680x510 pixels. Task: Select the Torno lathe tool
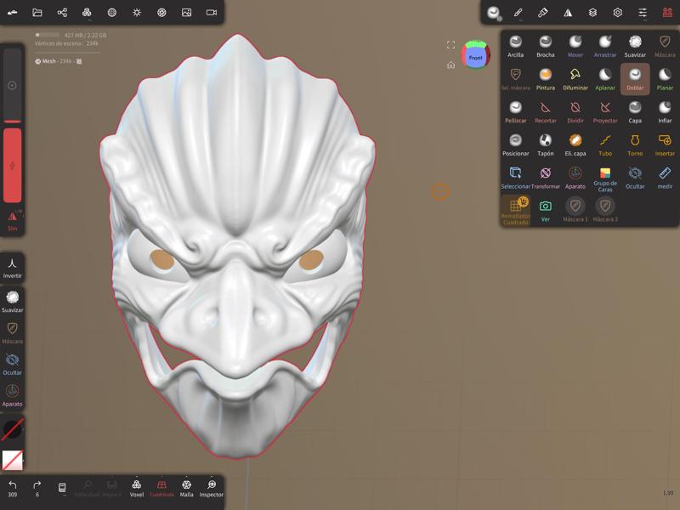pyautogui.click(x=635, y=145)
